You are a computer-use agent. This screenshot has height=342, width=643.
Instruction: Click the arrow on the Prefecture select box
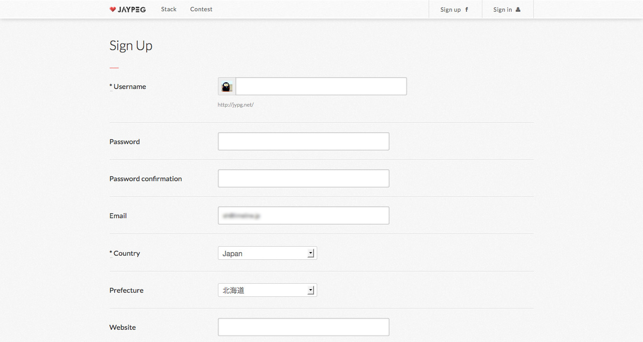tap(311, 290)
